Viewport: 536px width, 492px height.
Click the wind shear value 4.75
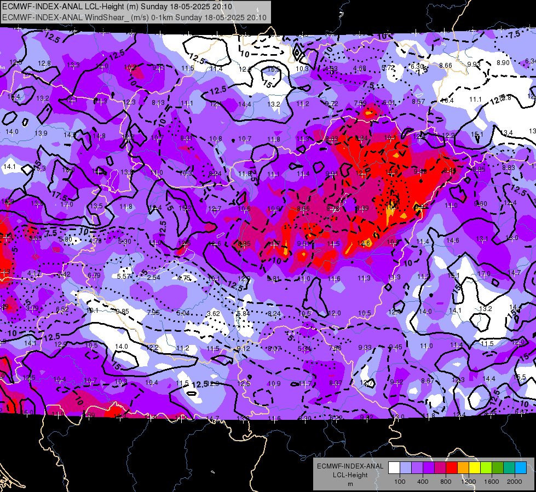(x=184, y=278)
